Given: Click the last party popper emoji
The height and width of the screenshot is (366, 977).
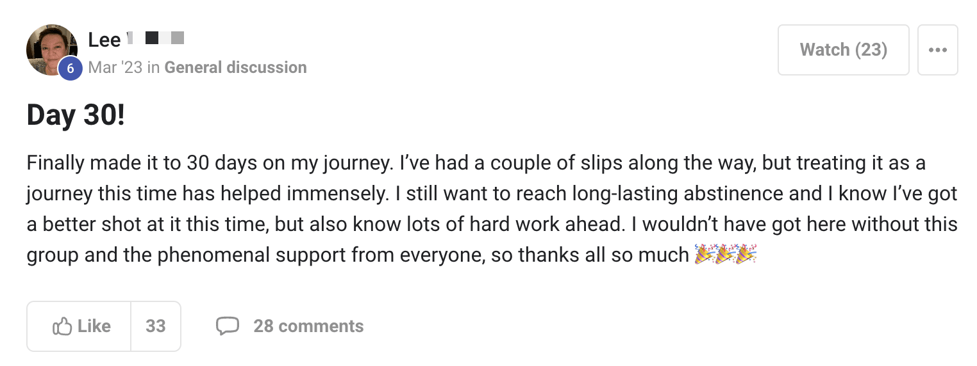Looking at the screenshot, I should coord(746,255).
